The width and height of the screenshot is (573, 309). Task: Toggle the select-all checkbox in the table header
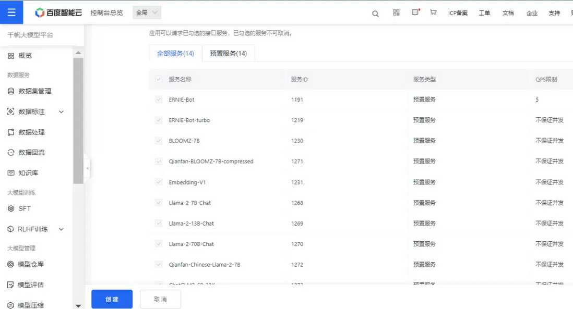(x=158, y=79)
